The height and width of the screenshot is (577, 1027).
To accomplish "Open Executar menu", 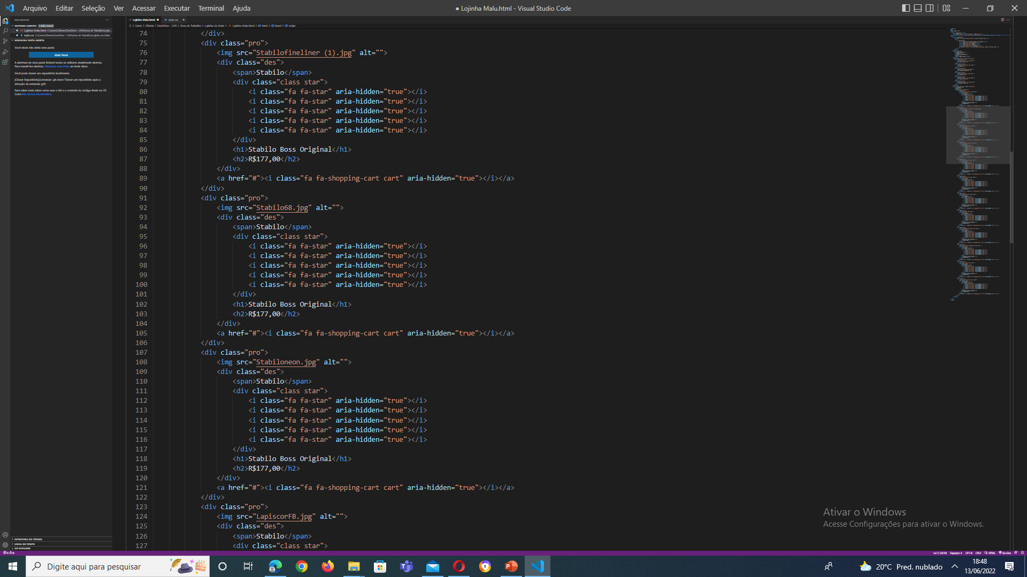I will click(177, 8).
